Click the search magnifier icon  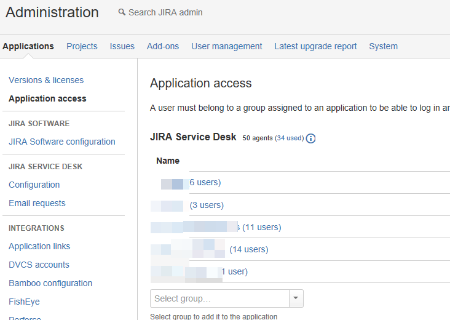point(122,12)
